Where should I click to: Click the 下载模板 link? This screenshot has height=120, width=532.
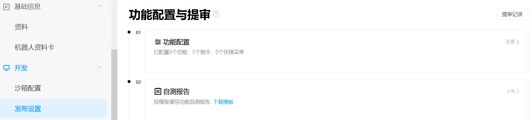click(223, 102)
